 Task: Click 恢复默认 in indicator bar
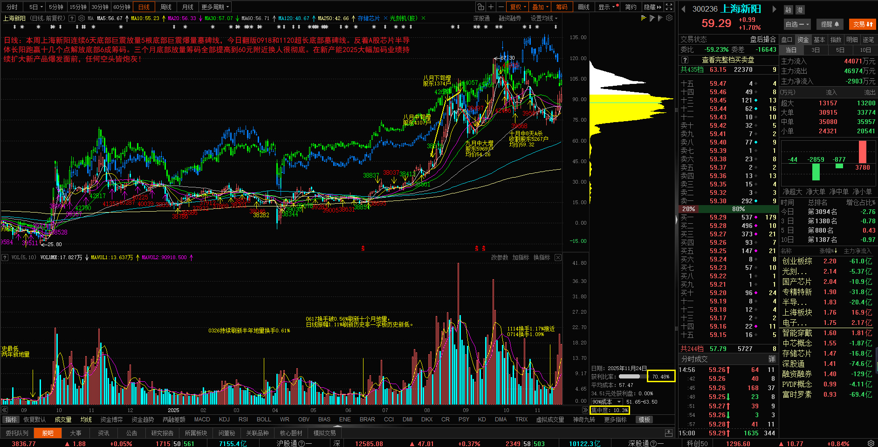click(34, 419)
